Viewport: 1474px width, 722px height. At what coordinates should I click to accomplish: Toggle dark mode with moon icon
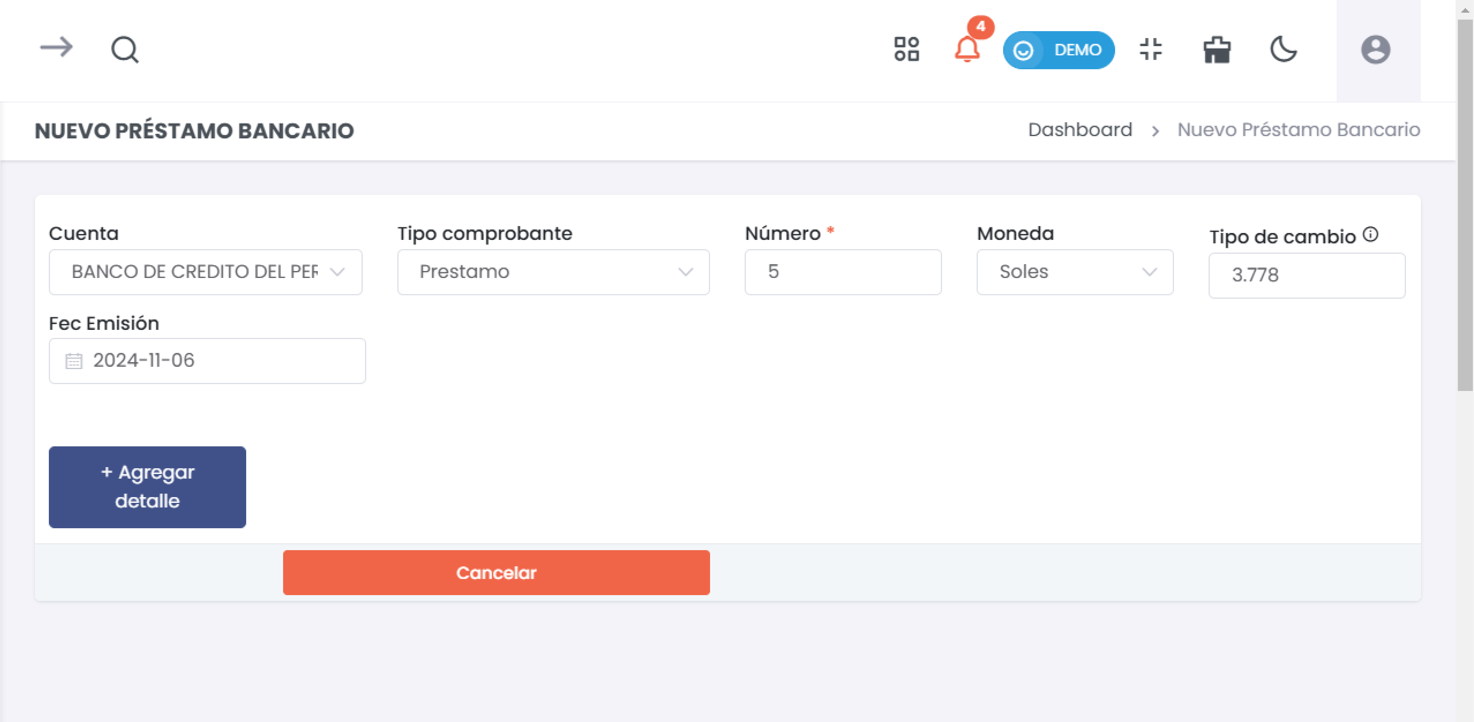[1283, 49]
